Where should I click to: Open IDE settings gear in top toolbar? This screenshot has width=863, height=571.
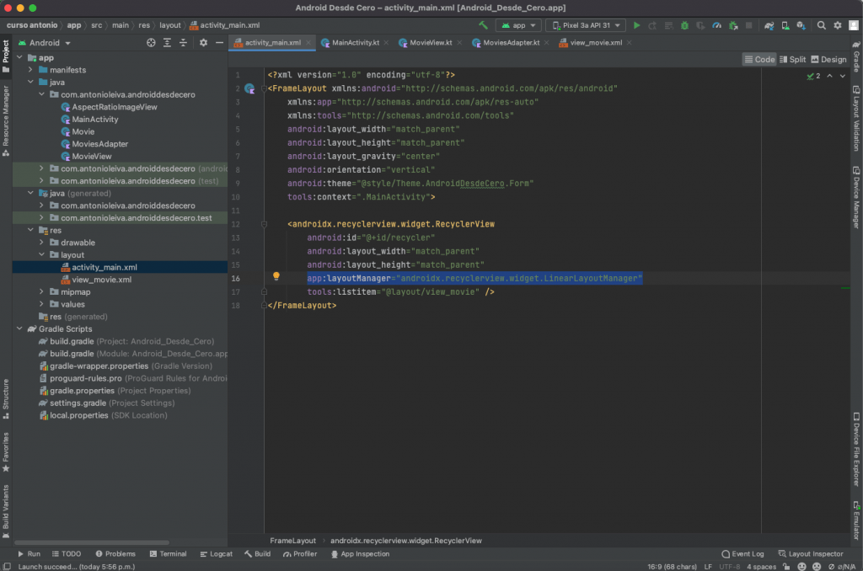pos(838,25)
